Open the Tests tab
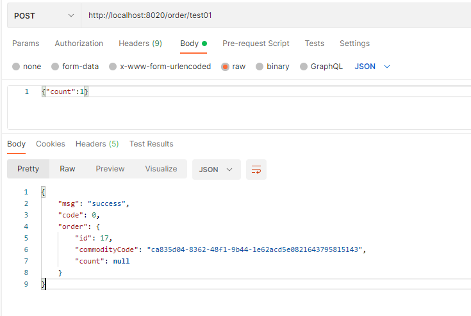The height and width of the screenshot is (316, 471). click(x=314, y=43)
